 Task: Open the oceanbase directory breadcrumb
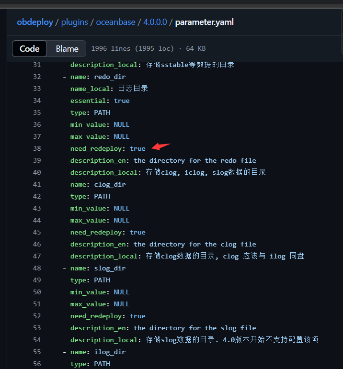click(x=115, y=22)
